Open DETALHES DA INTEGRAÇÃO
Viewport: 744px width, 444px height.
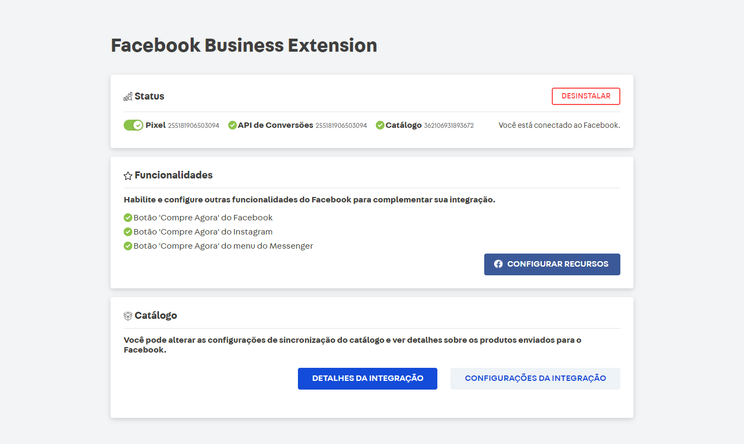(367, 379)
